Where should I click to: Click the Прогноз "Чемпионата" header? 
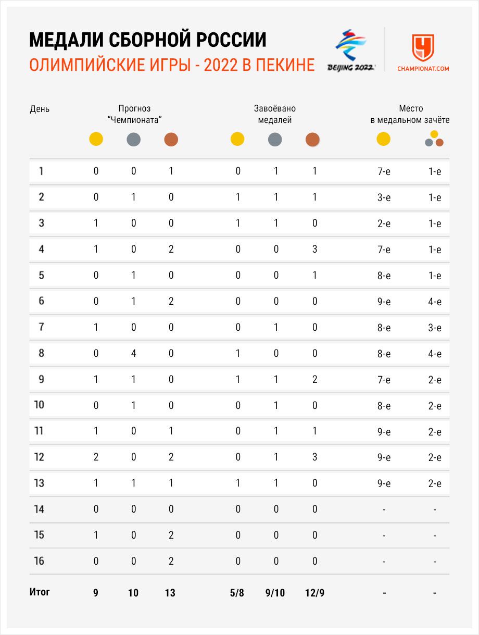click(134, 114)
